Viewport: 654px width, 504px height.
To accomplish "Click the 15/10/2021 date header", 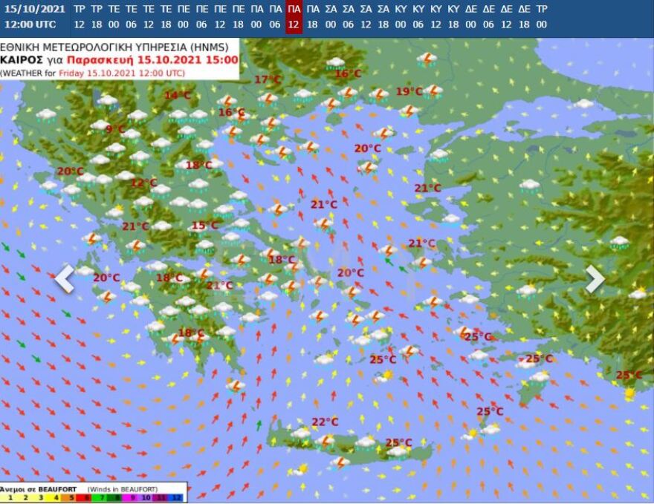I will click(34, 9).
